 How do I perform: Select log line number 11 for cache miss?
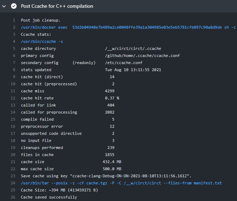pos(13,91)
